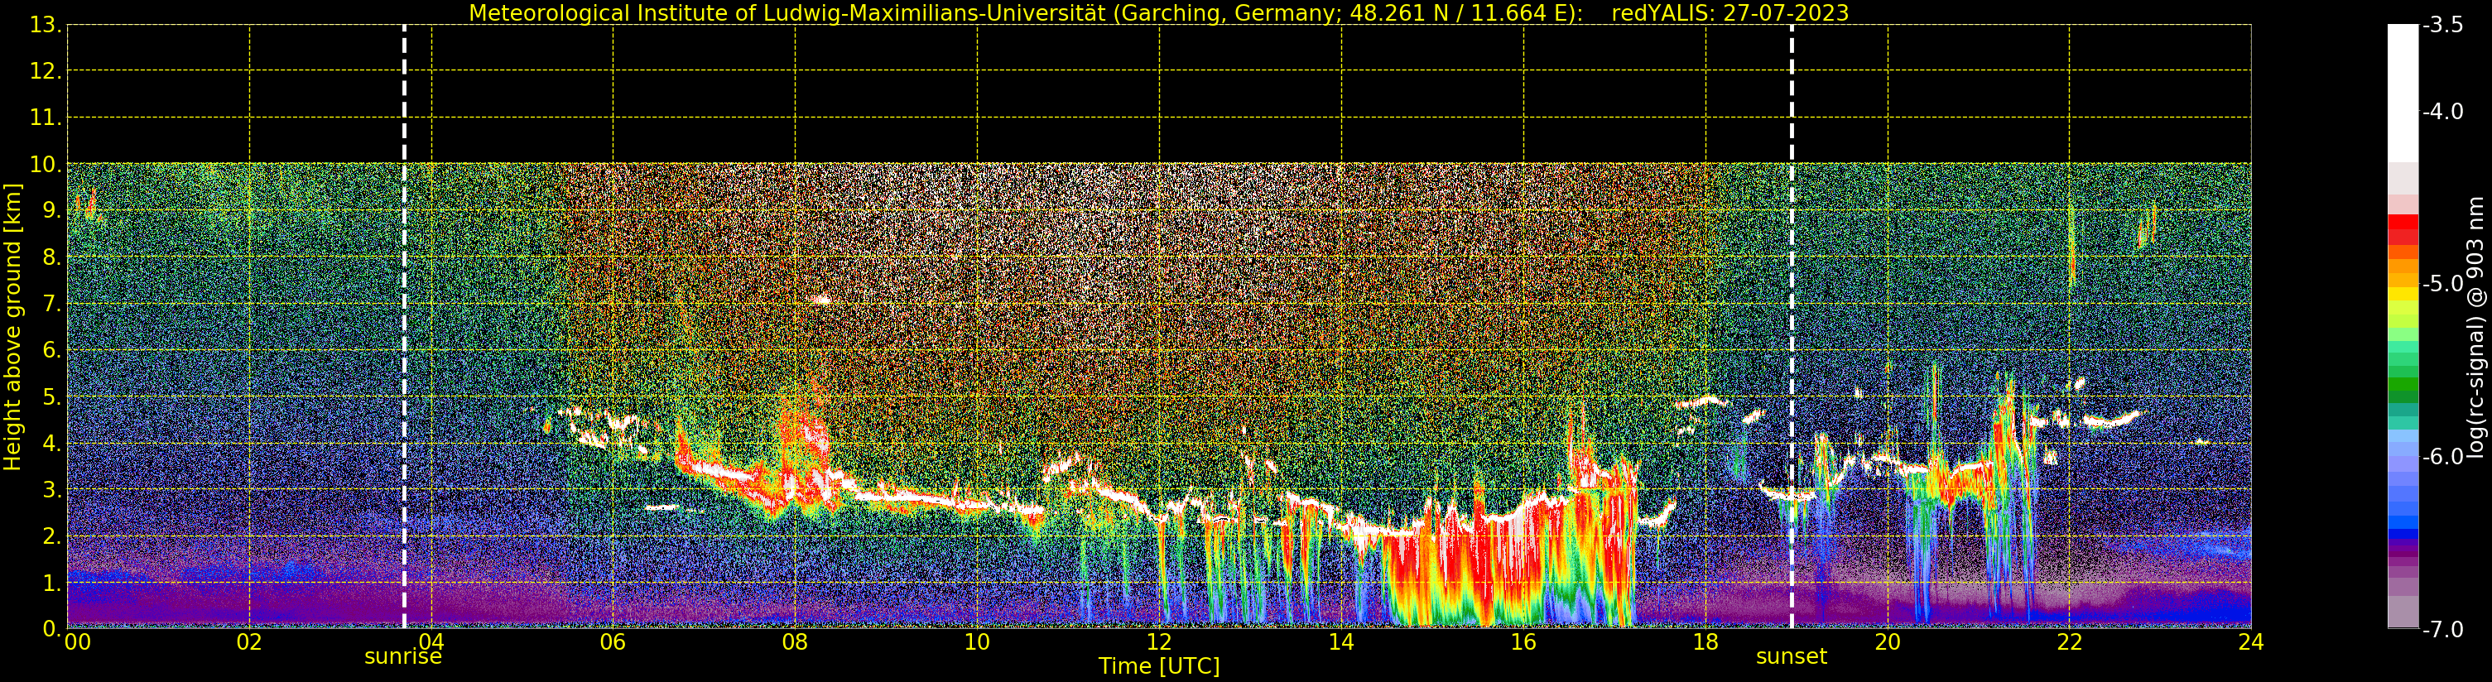Click the '16' tick on the time axis
The width and height of the screenshot is (2492, 682).
1523,641
